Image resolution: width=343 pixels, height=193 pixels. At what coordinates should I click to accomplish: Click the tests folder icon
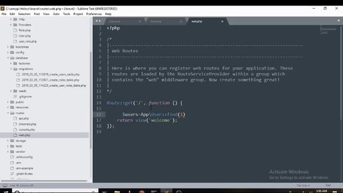click(x=12, y=146)
